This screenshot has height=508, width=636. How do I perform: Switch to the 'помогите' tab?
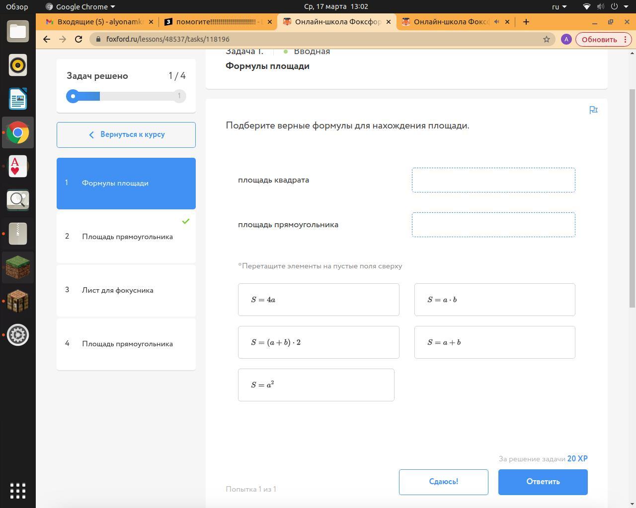pos(219,22)
